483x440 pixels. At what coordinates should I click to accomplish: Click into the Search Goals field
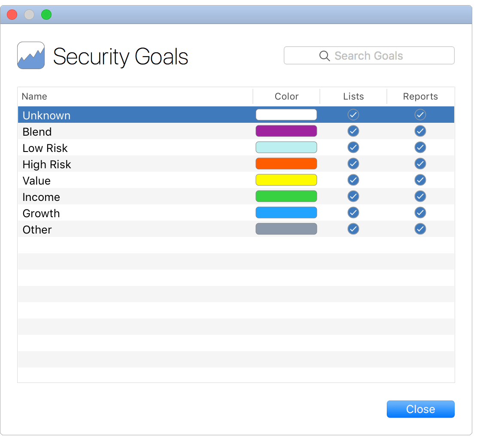378,56
